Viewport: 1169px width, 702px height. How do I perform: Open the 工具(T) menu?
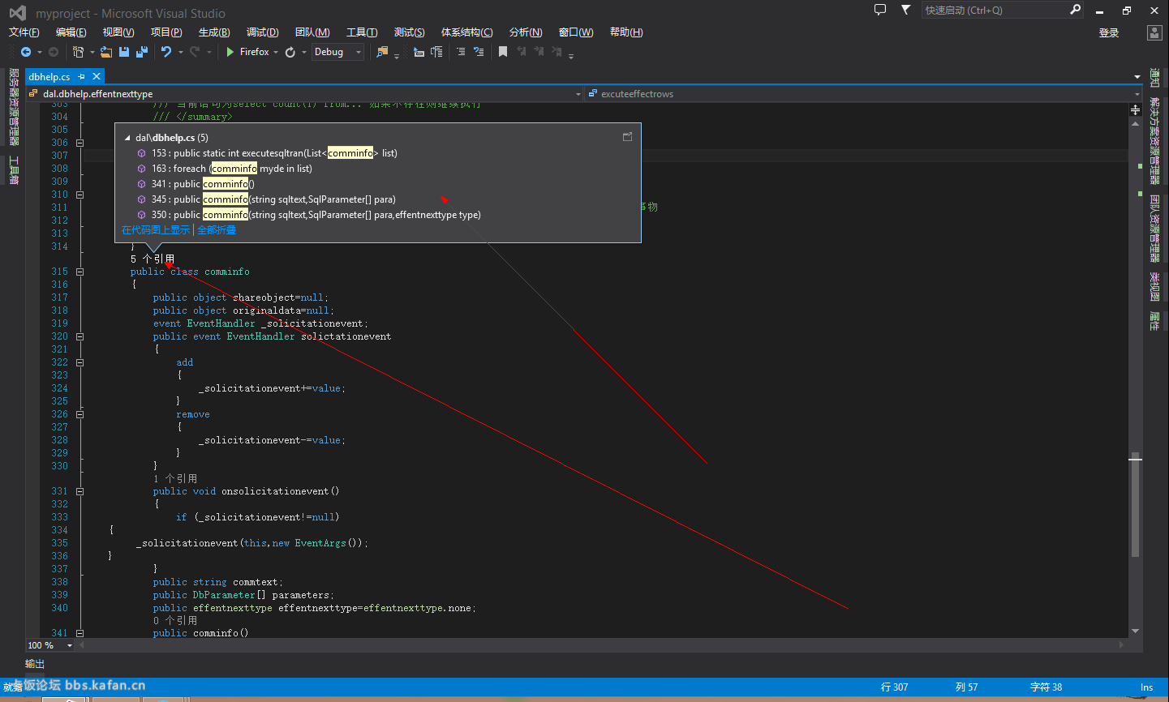(362, 32)
